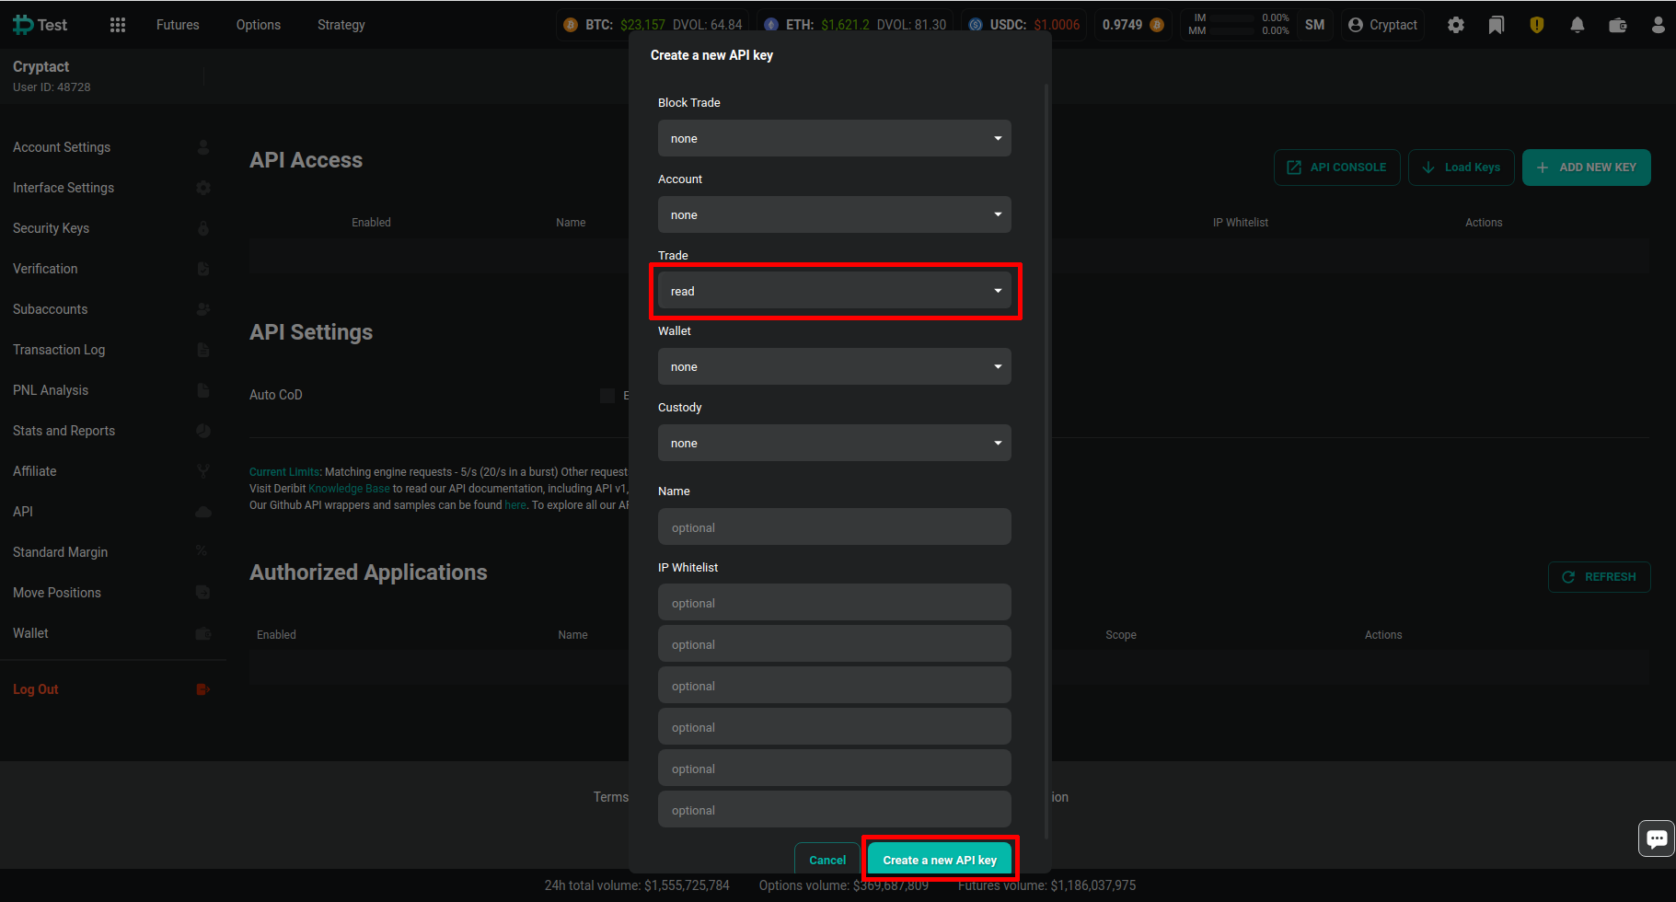Screen dimensions: 1676x902
Task: Click the REFRESH button
Action: click(1600, 577)
